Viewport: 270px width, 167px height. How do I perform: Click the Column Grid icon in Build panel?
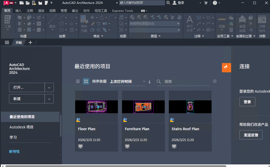click(x=39, y=17)
